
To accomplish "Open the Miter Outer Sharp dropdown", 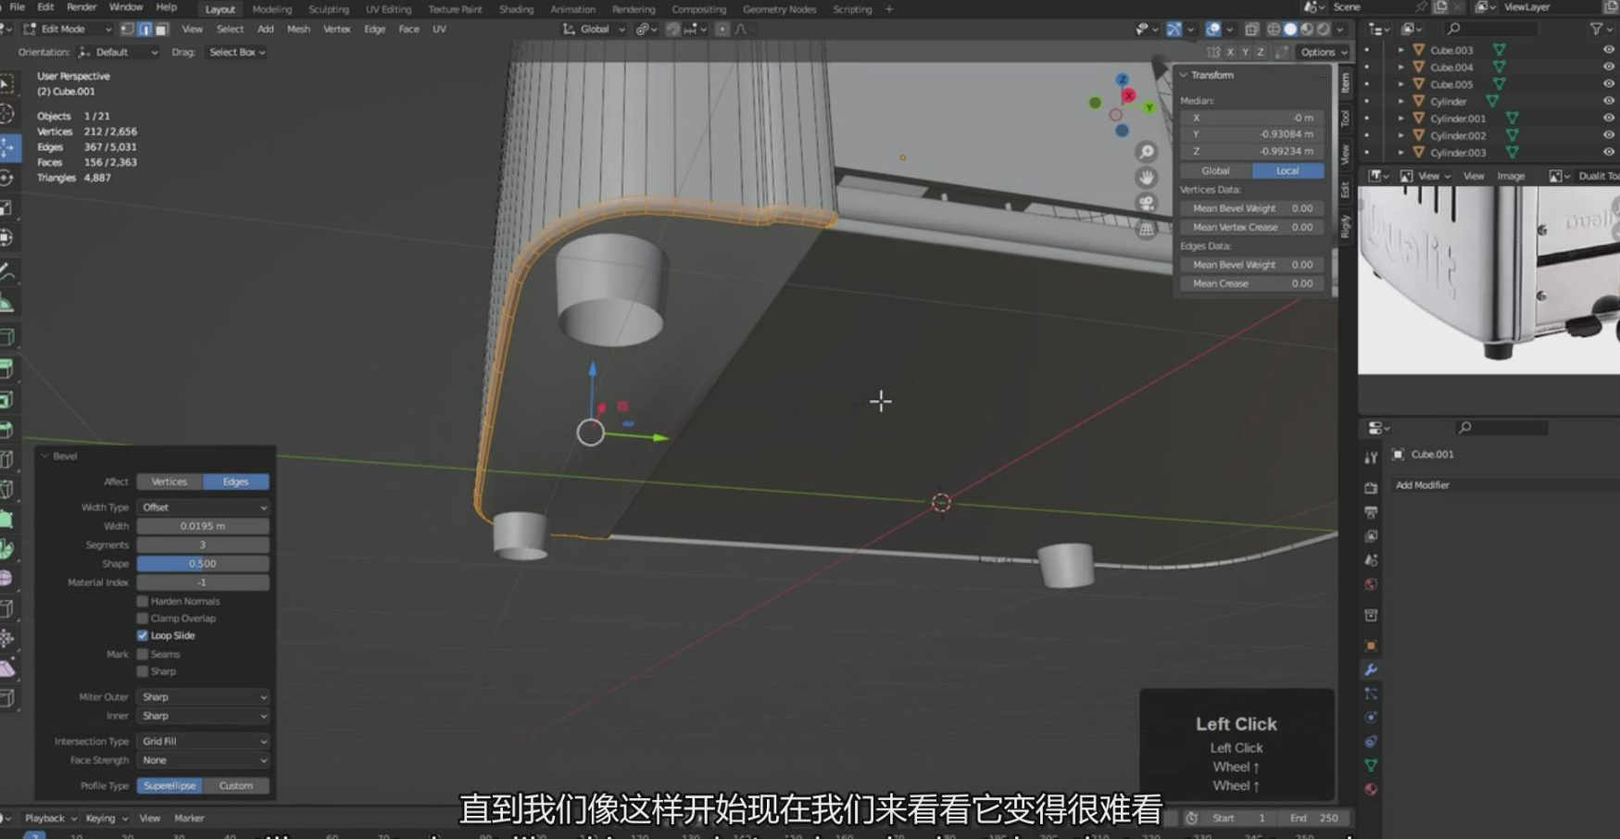I will (x=203, y=696).
